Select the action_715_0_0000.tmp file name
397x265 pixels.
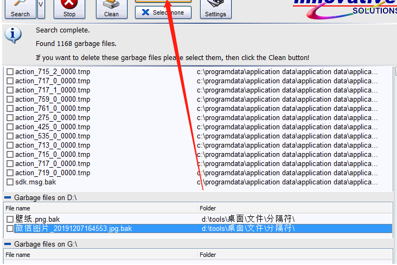click(53, 155)
